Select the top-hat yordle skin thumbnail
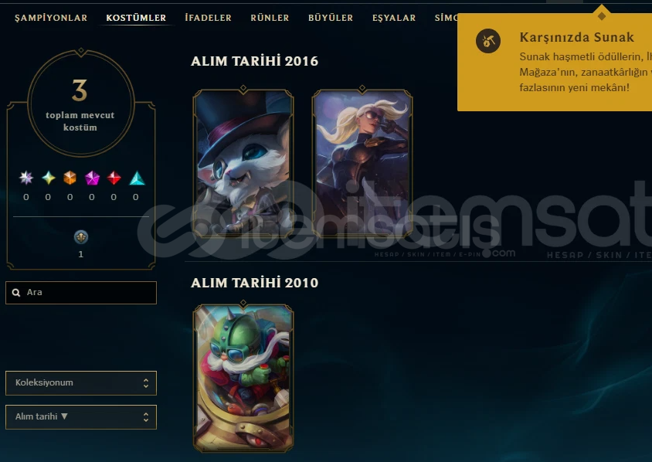 coord(243,162)
